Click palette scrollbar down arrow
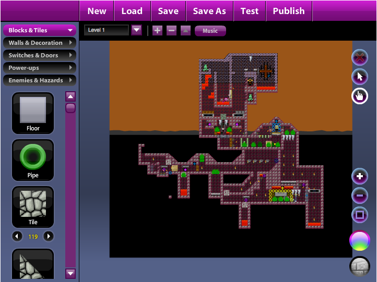This screenshot has height=282, width=377. (x=70, y=273)
